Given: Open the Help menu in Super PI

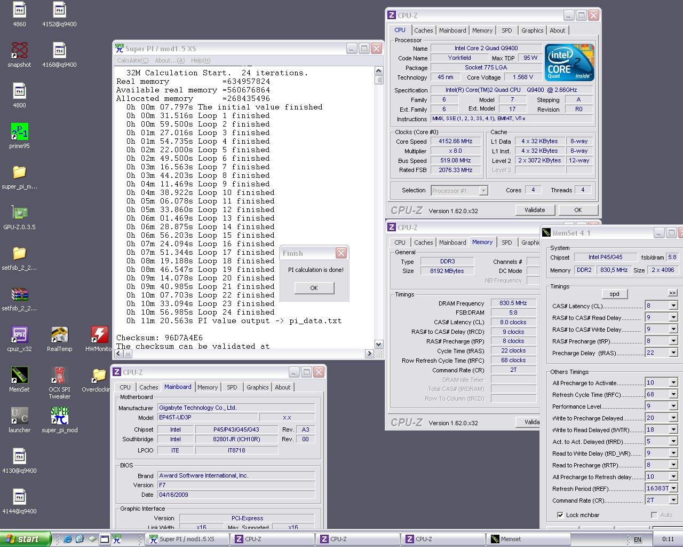Looking at the screenshot, I should coord(201,60).
